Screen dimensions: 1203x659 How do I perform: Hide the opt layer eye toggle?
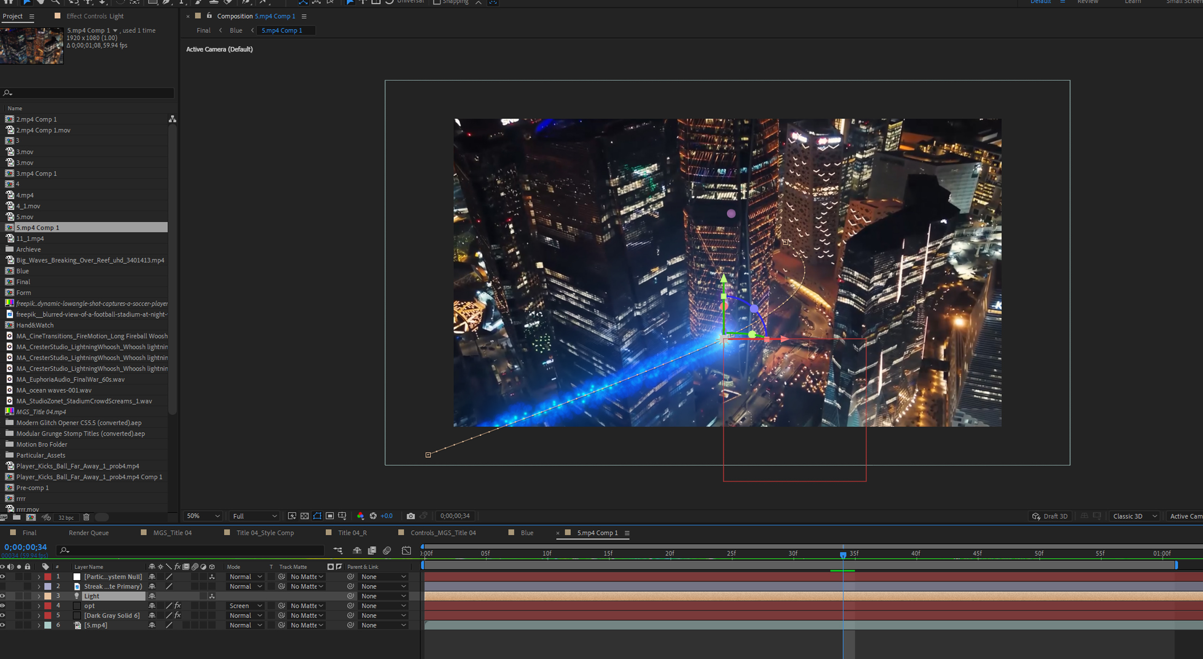3,605
